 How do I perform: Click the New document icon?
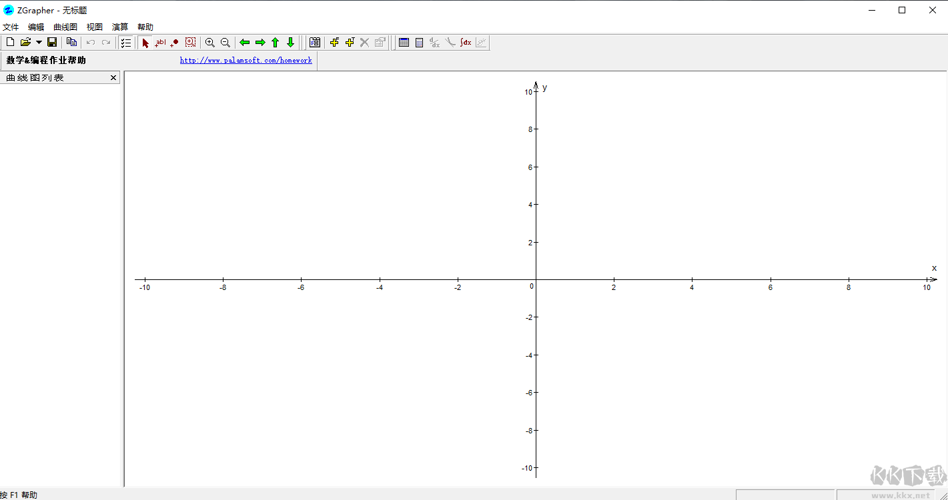pos(10,43)
